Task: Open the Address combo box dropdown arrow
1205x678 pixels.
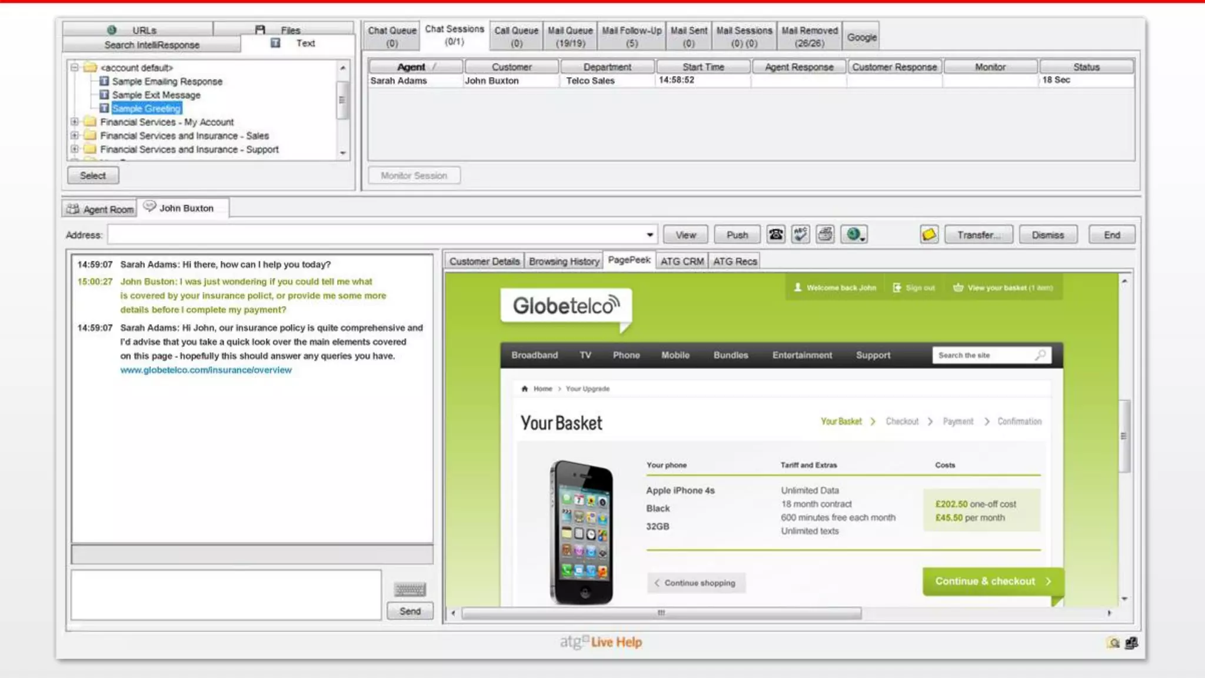Action: [650, 235]
